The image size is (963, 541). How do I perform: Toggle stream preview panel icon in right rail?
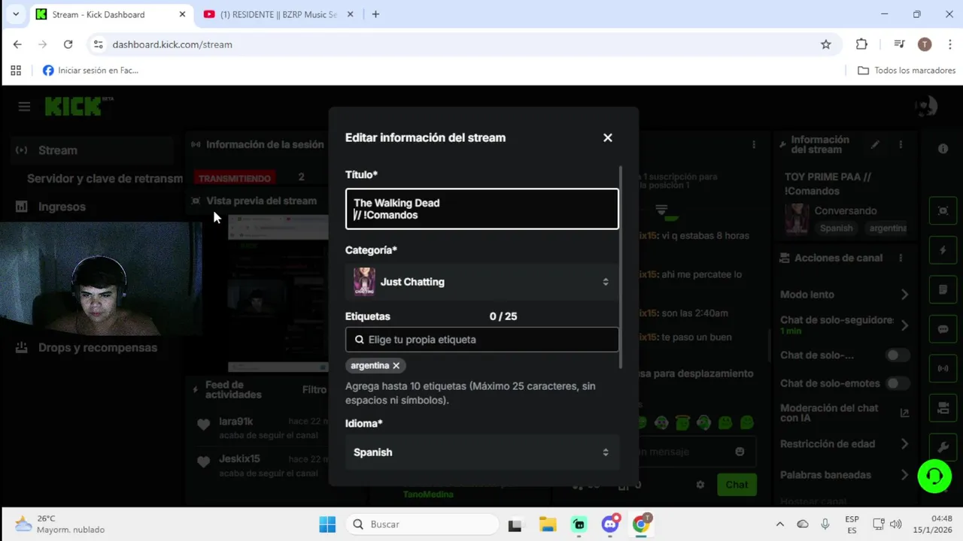(x=943, y=210)
